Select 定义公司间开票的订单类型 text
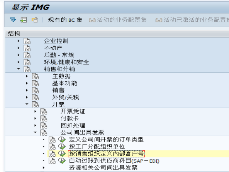Image resolution: width=229 pixels, height=172 pixels. 106,140
